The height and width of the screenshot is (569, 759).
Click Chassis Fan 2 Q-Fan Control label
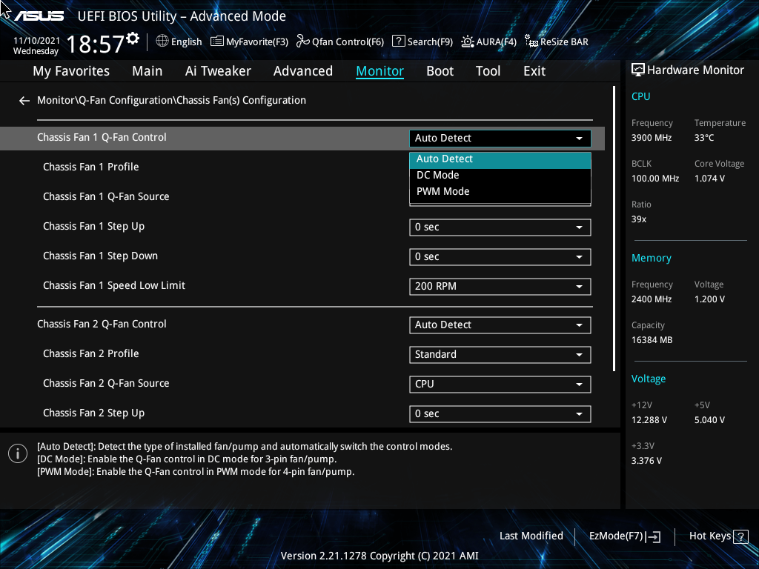pos(102,325)
